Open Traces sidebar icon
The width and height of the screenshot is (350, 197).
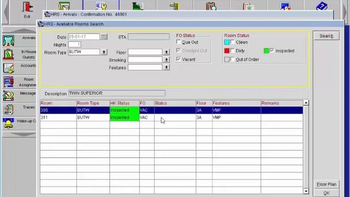tap(9, 109)
